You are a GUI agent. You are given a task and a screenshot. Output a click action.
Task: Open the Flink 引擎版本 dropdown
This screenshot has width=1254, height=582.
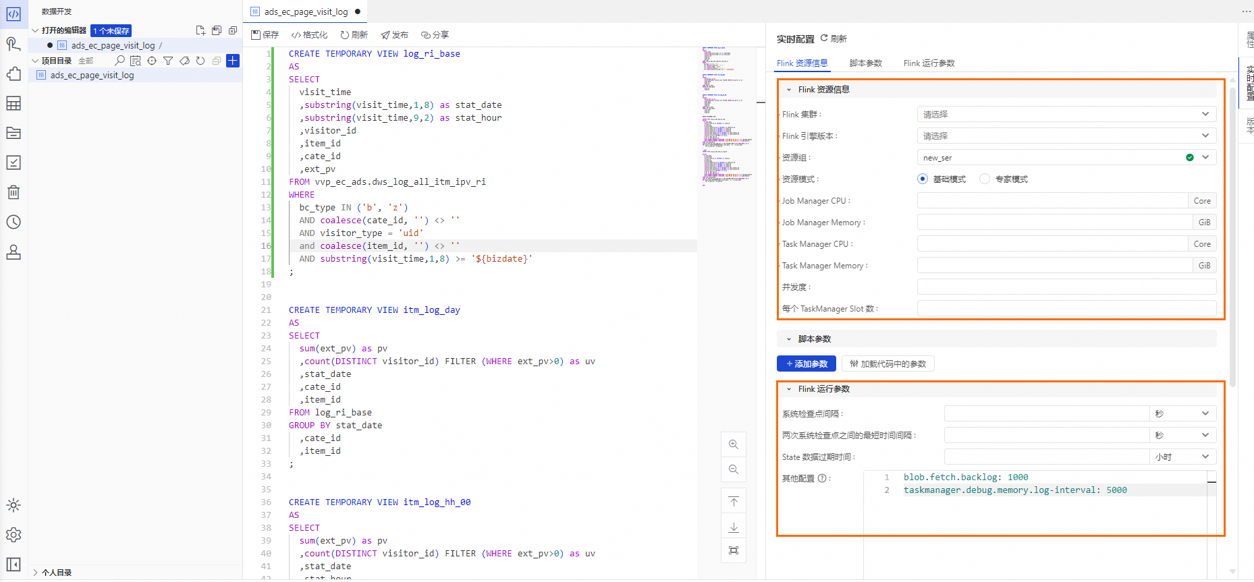click(x=1066, y=136)
